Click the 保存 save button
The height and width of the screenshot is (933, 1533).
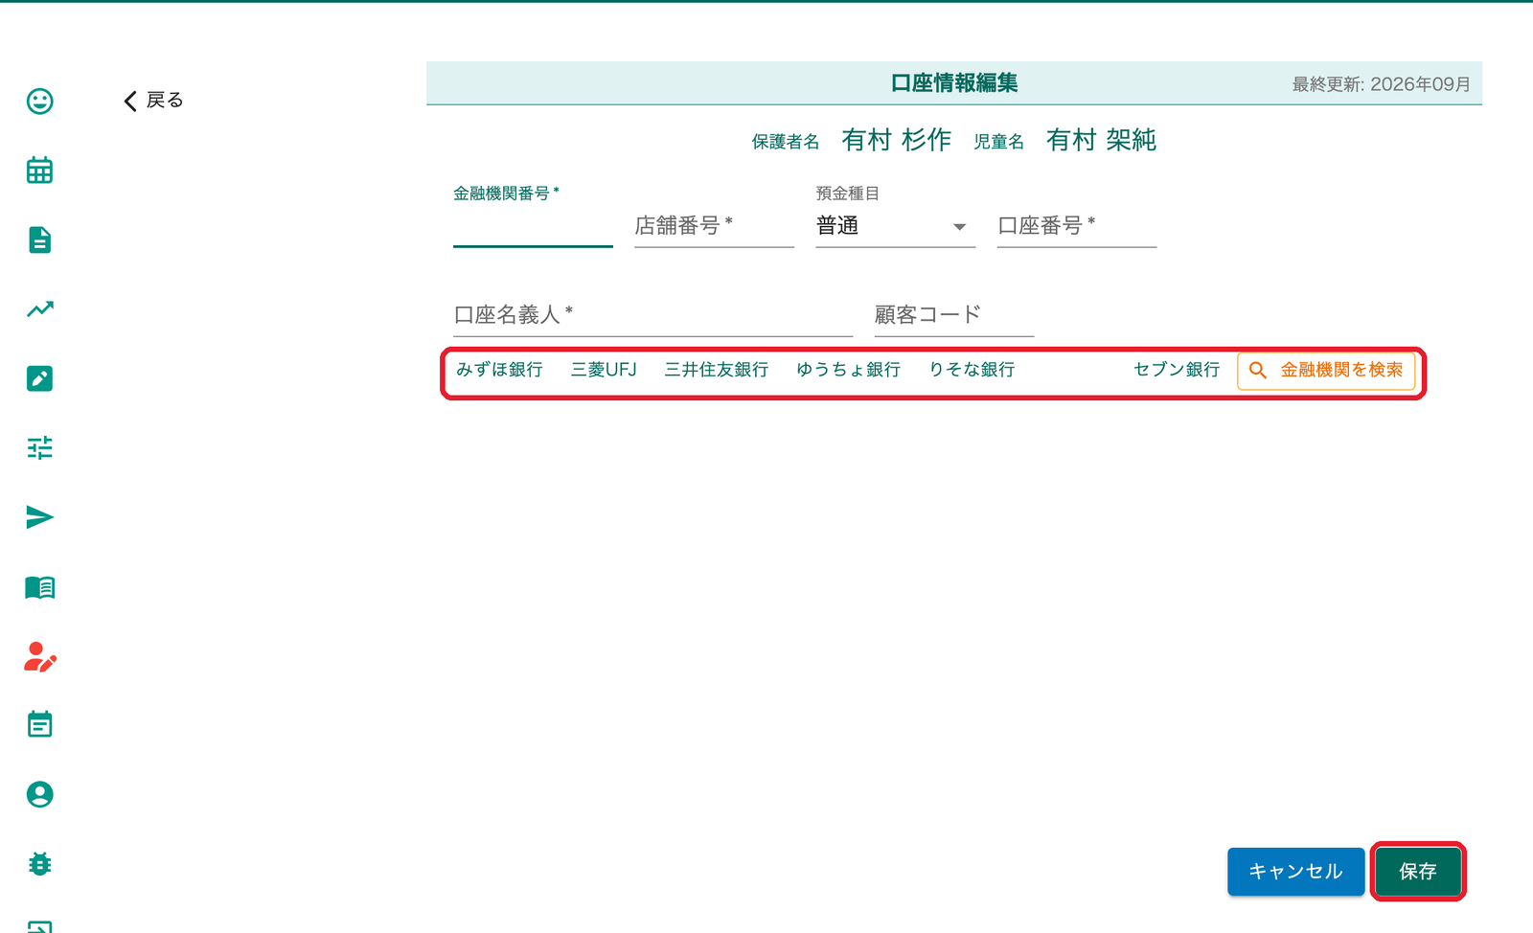tap(1418, 872)
